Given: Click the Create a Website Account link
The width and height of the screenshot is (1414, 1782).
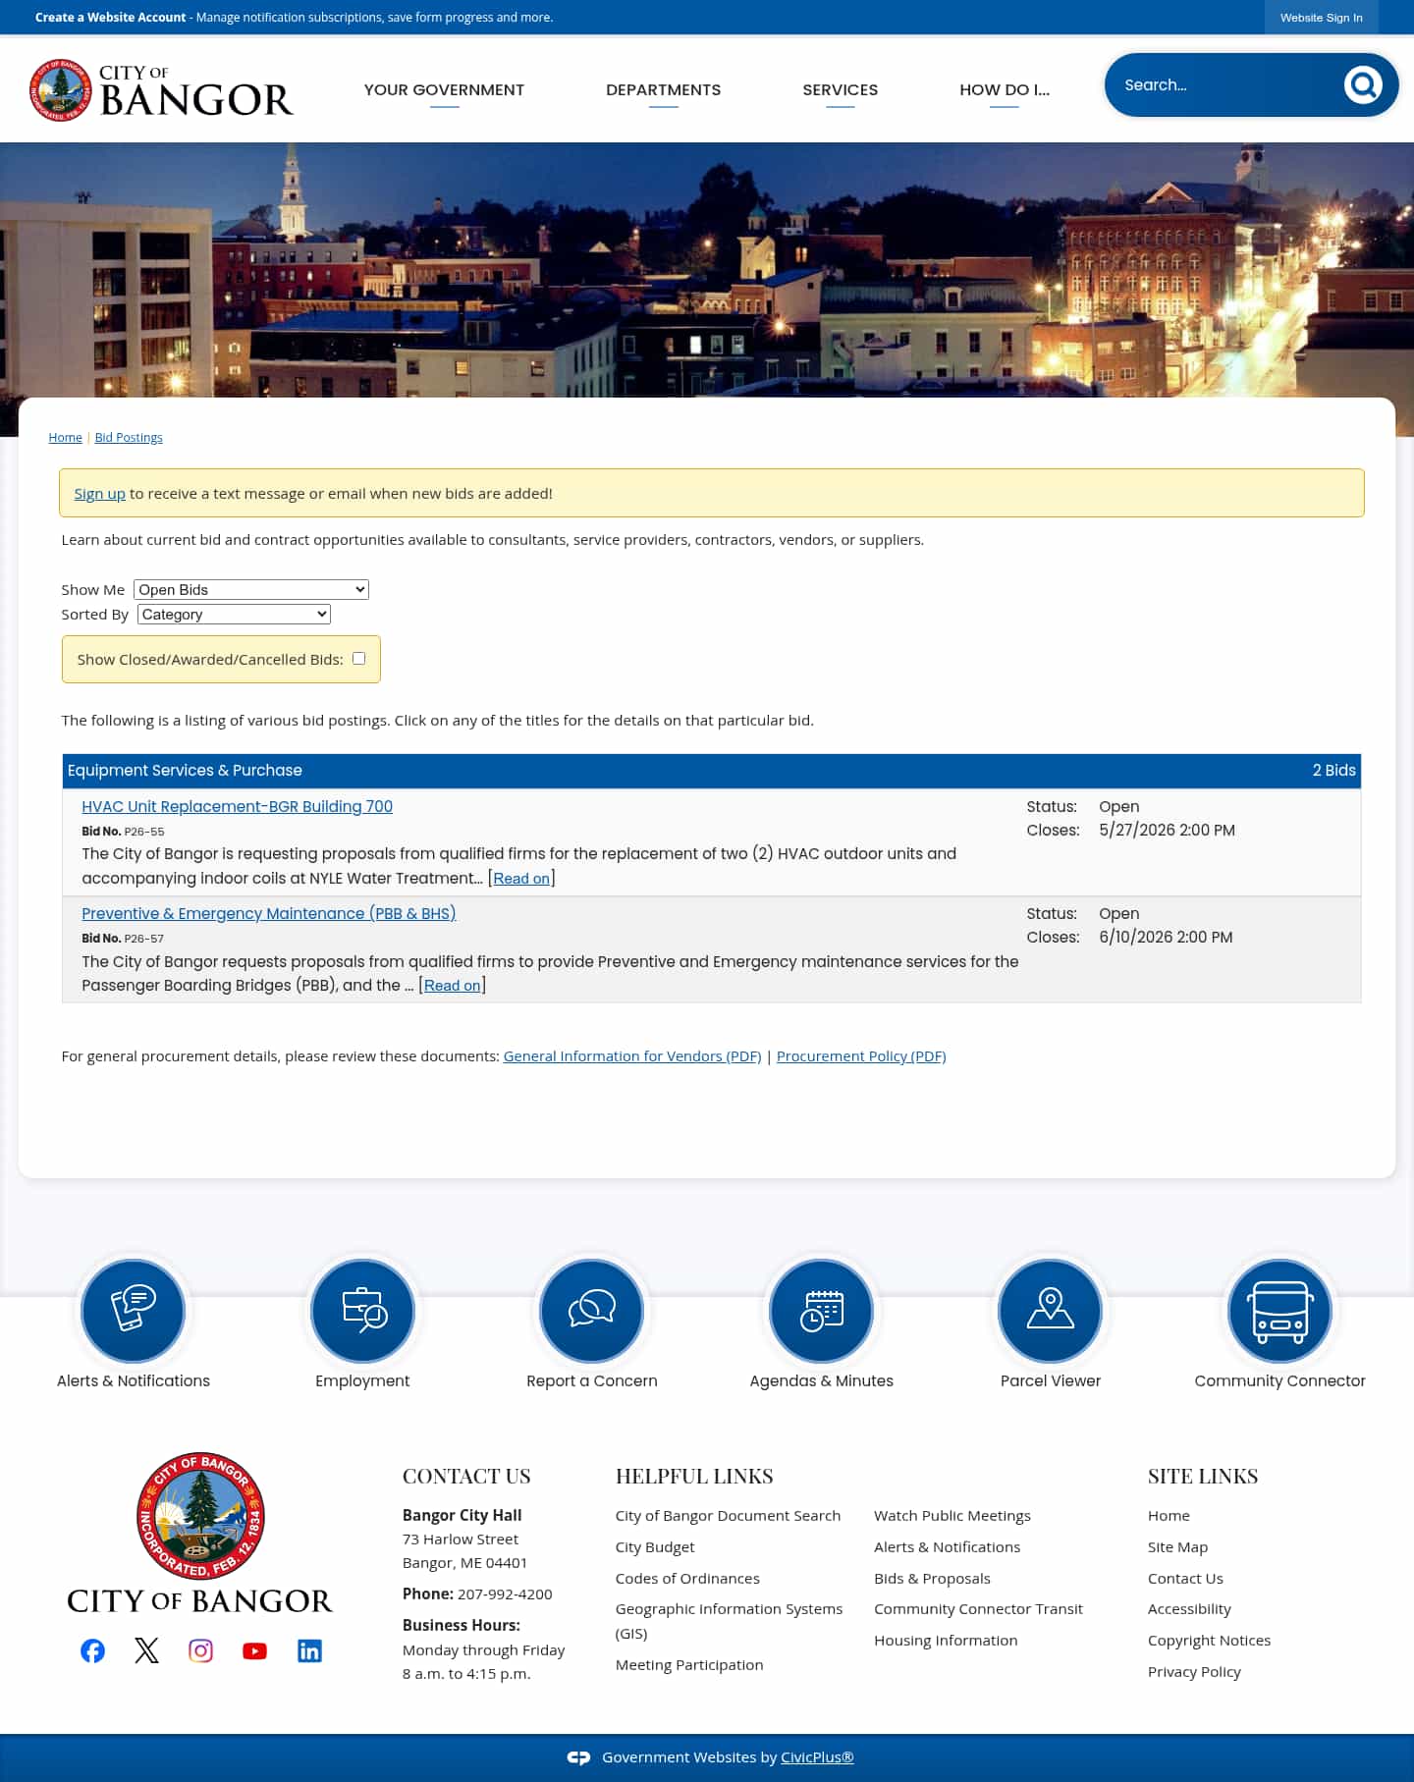Looking at the screenshot, I should tap(110, 18).
